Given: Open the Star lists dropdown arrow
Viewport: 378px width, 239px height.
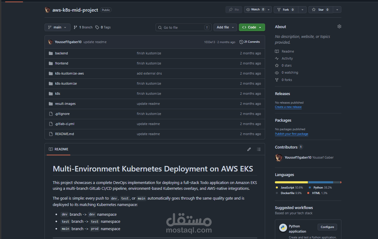Looking at the screenshot, I should click(337, 10).
